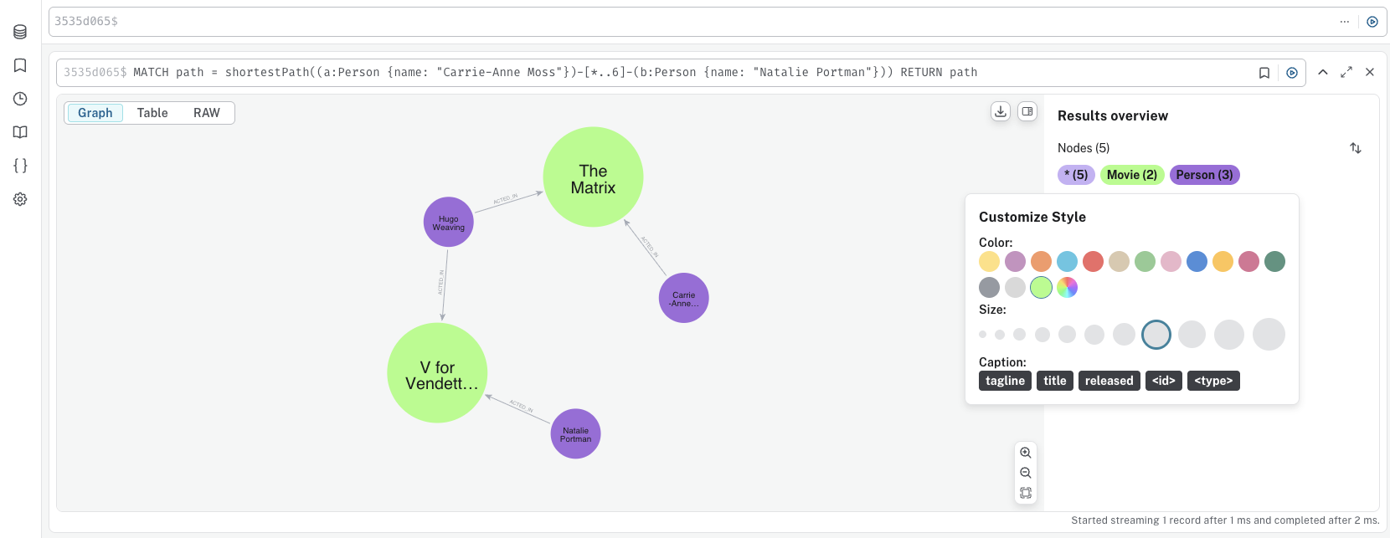
Task: Toggle the results overview side panel
Action: (x=1027, y=111)
